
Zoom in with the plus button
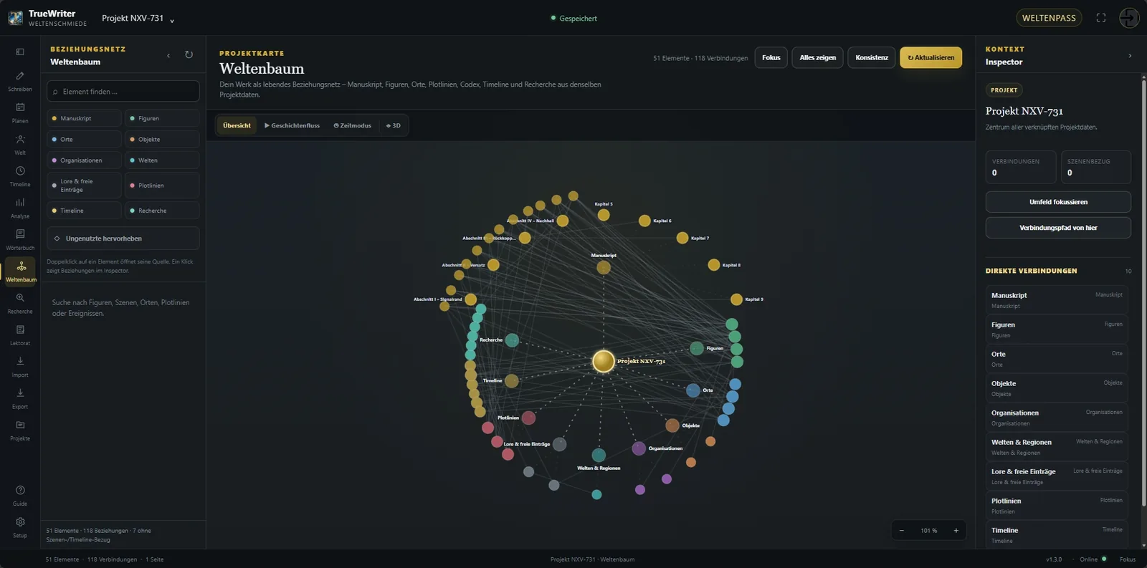click(956, 531)
